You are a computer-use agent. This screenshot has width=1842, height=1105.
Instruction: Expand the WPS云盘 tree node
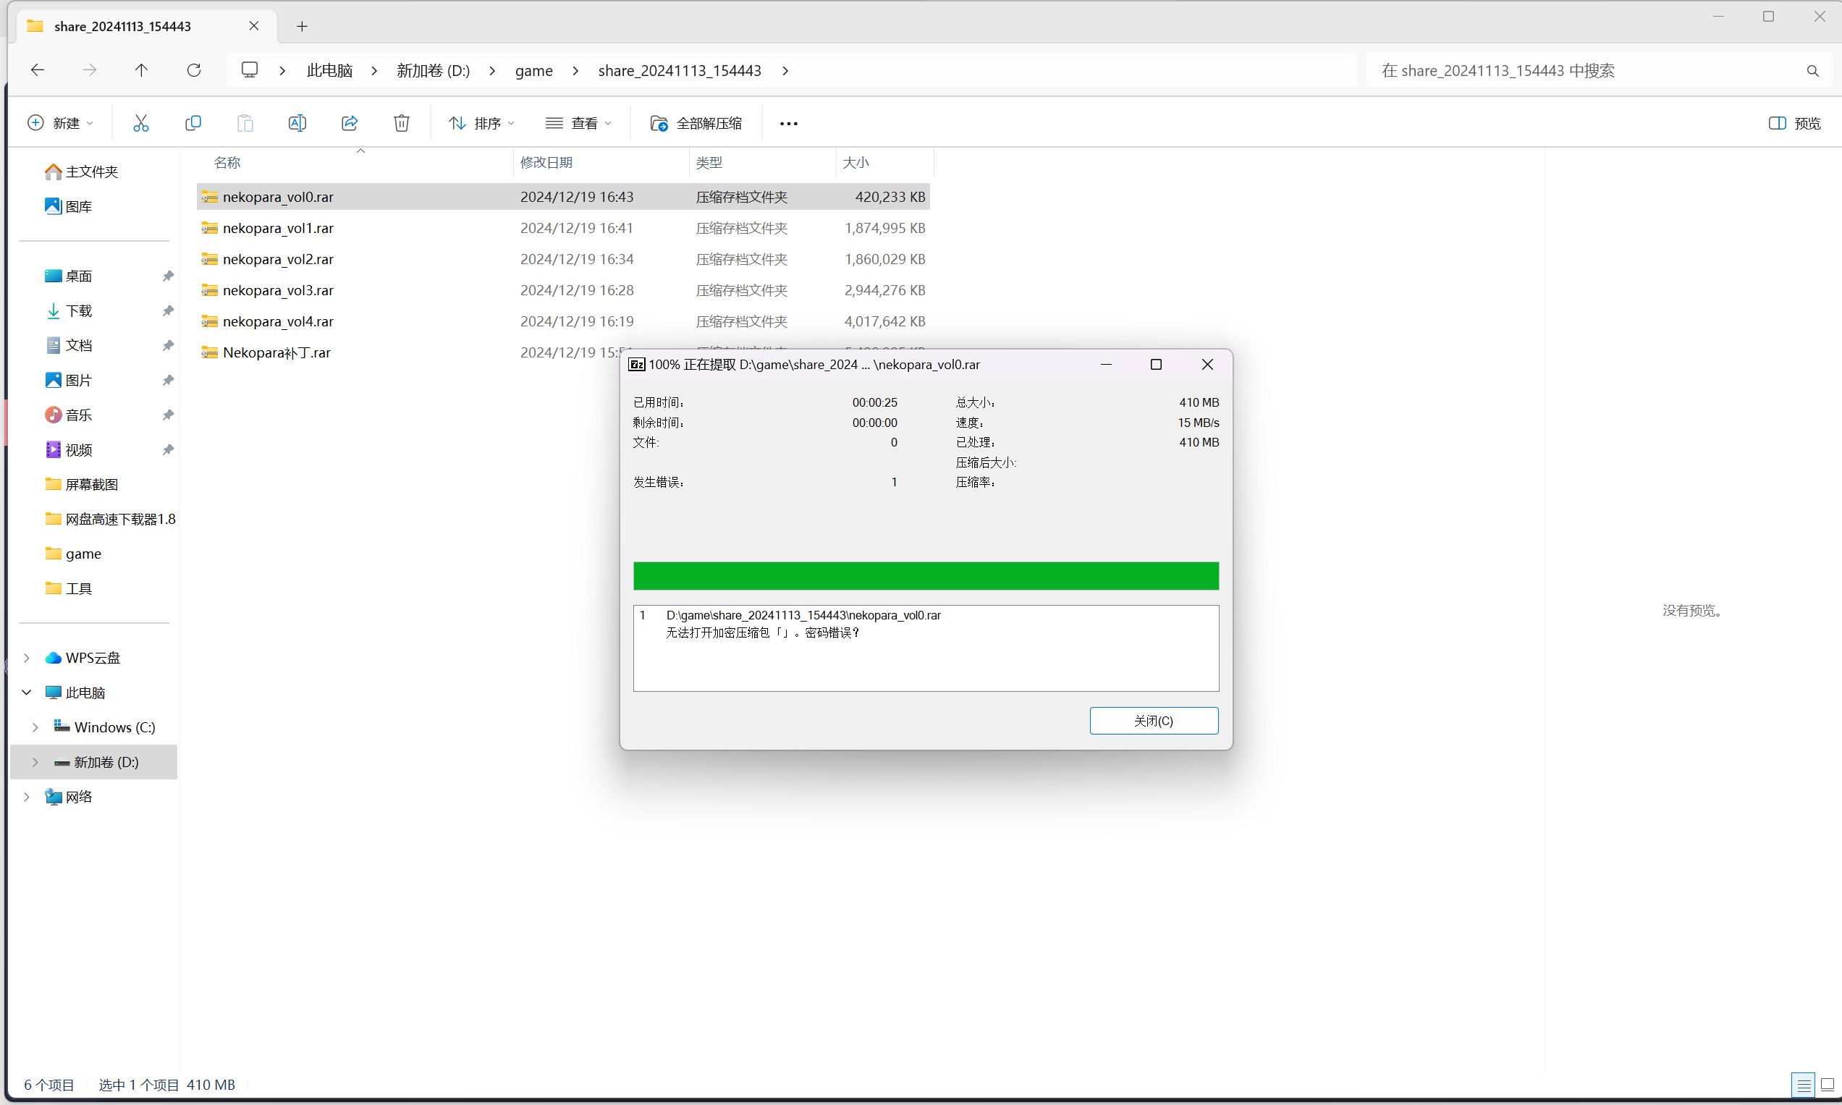(27, 659)
